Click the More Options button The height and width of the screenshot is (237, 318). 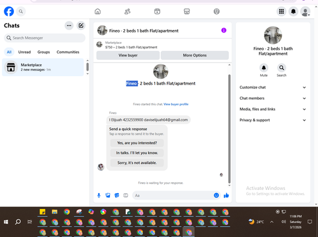point(195,55)
